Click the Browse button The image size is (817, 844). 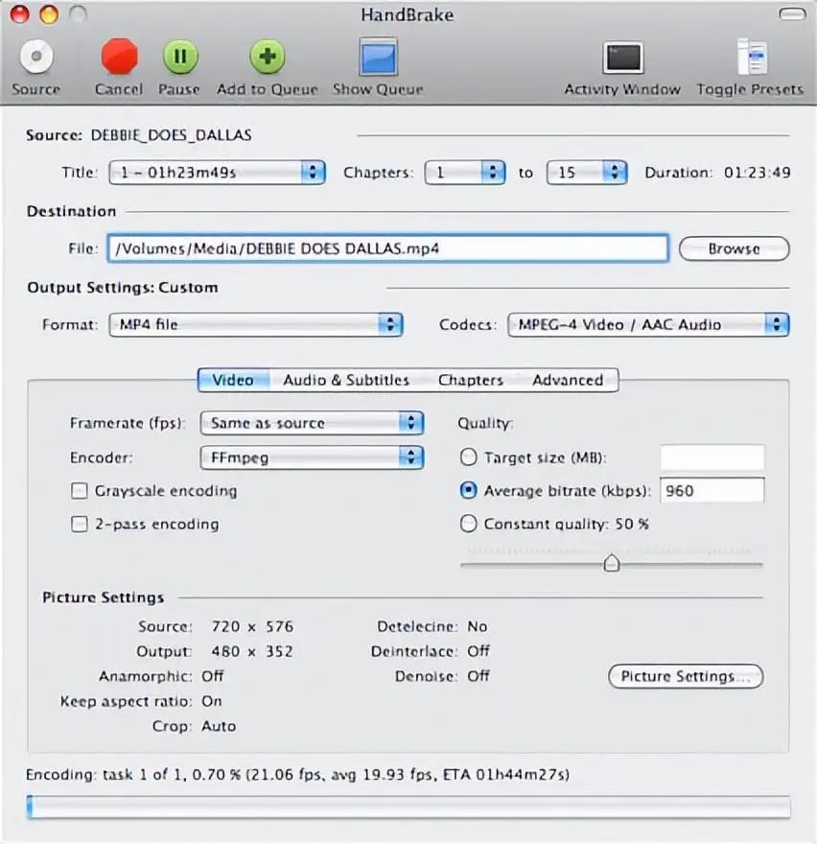tap(734, 248)
